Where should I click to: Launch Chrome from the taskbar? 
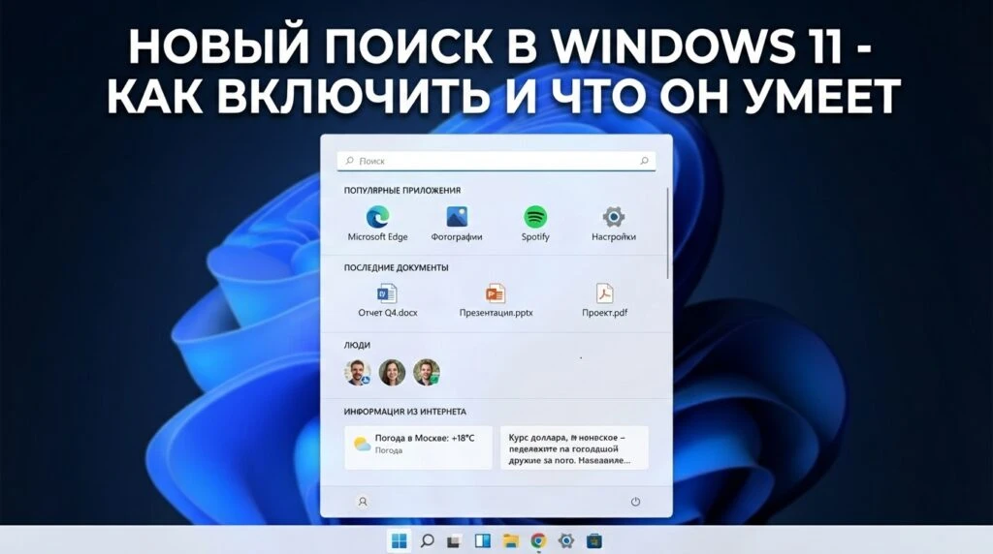click(x=538, y=540)
